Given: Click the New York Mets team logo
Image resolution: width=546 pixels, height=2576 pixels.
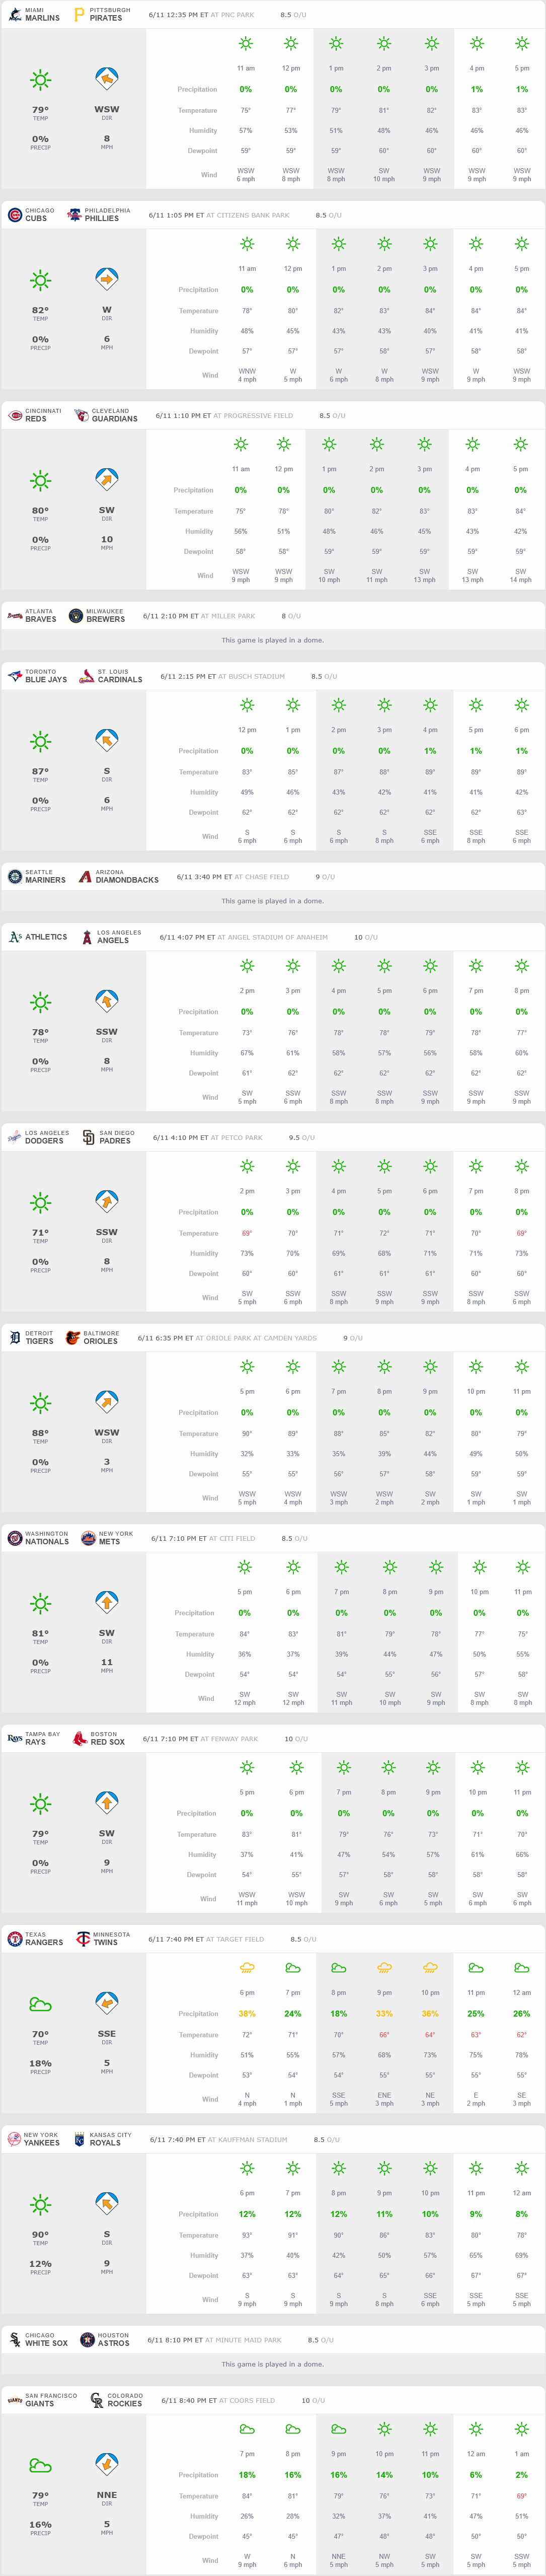Looking at the screenshot, I should (x=88, y=1538).
